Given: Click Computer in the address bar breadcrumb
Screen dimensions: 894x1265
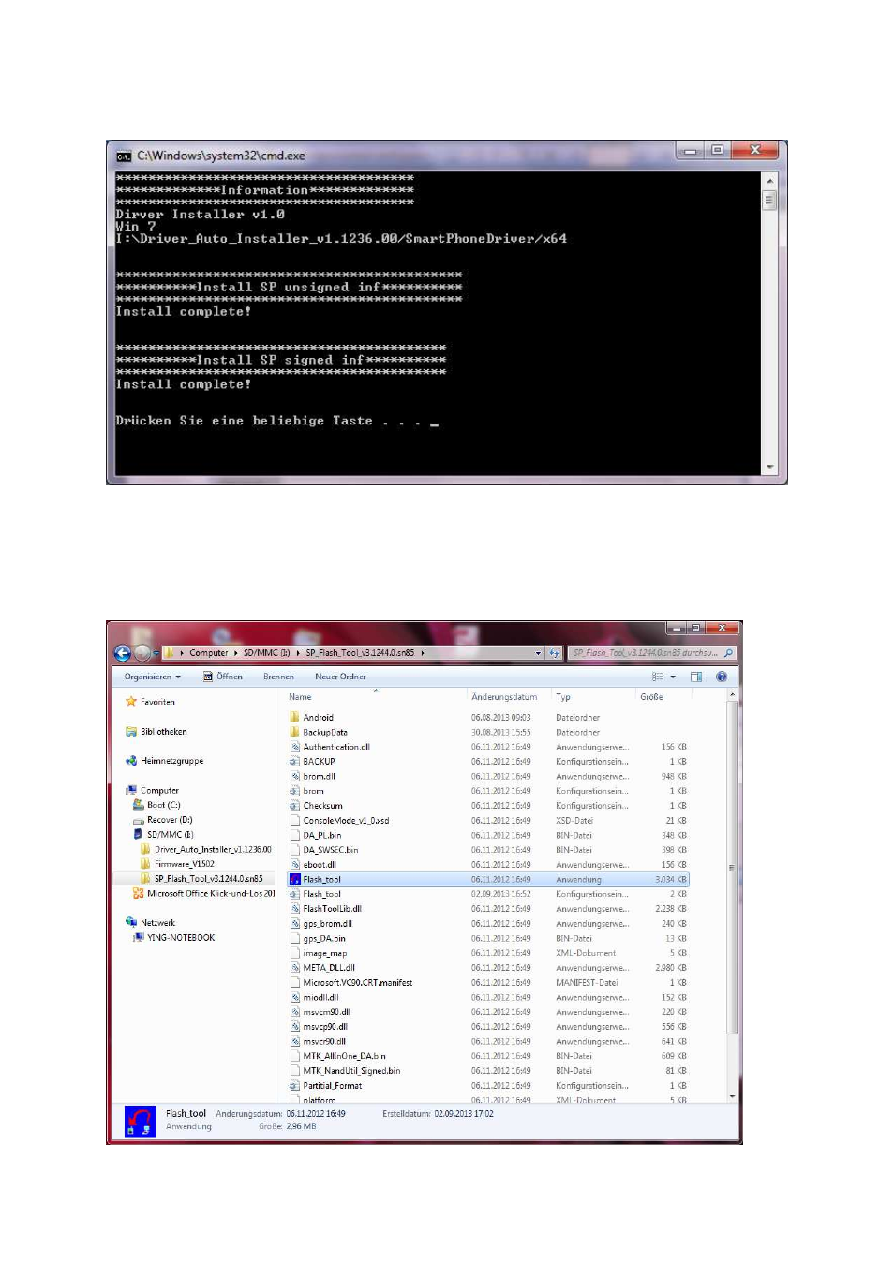Looking at the screenshot, I should pyautogui.click(x=208, y=653).
